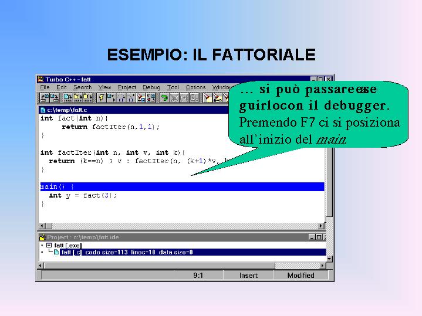Click the Project window title icon
Screen dimensions: 422x316
coord(42,237)
